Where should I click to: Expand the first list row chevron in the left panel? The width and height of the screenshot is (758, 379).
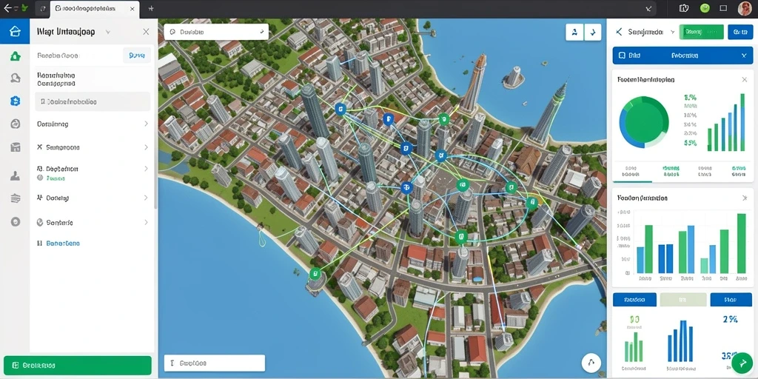[146, 124]
